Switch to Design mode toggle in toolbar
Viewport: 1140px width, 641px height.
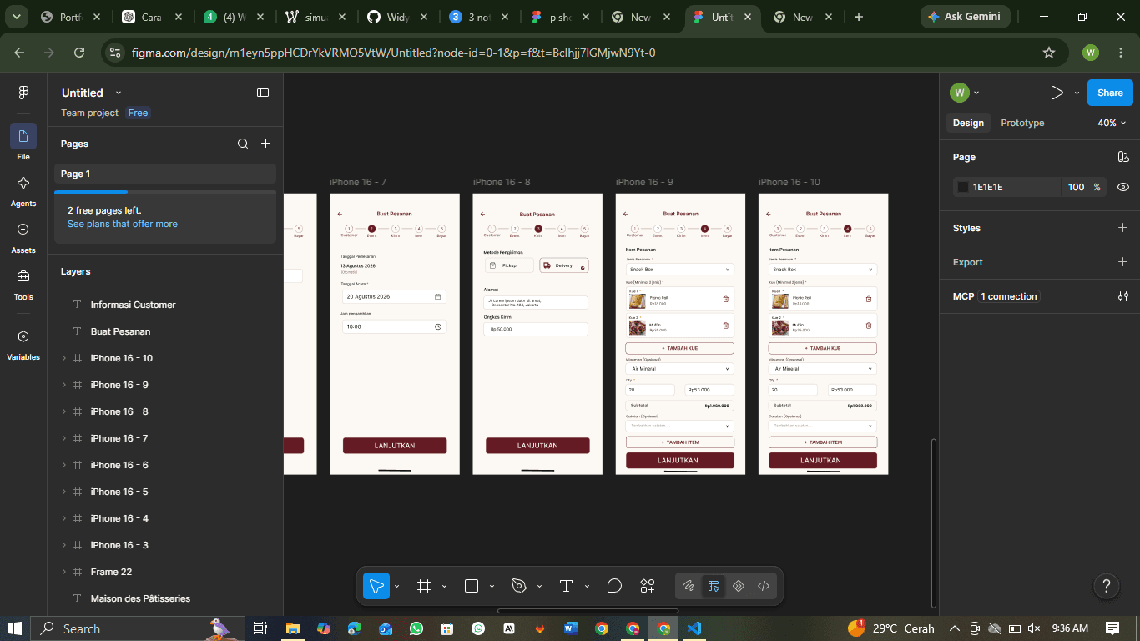click(x=714, y=586)
